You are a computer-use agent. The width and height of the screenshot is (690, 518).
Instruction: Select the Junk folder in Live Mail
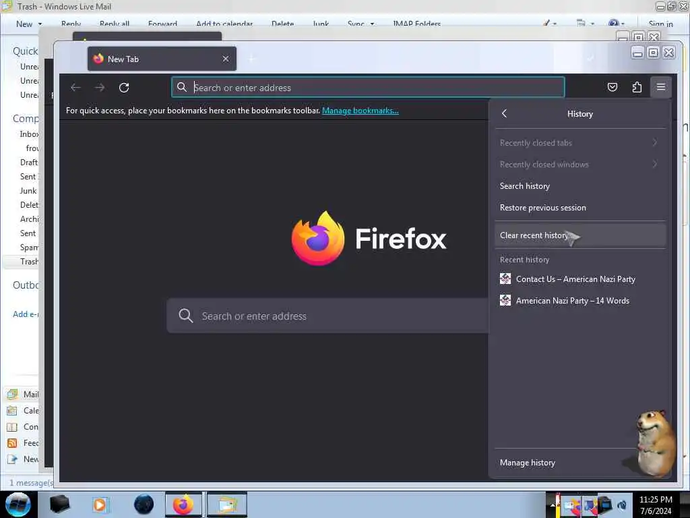[28, 191]
